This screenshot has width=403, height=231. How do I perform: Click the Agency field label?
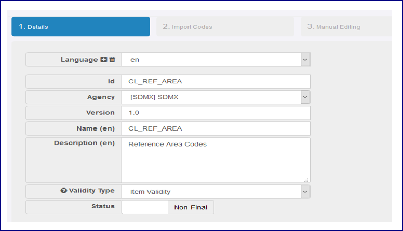(101, 97)
